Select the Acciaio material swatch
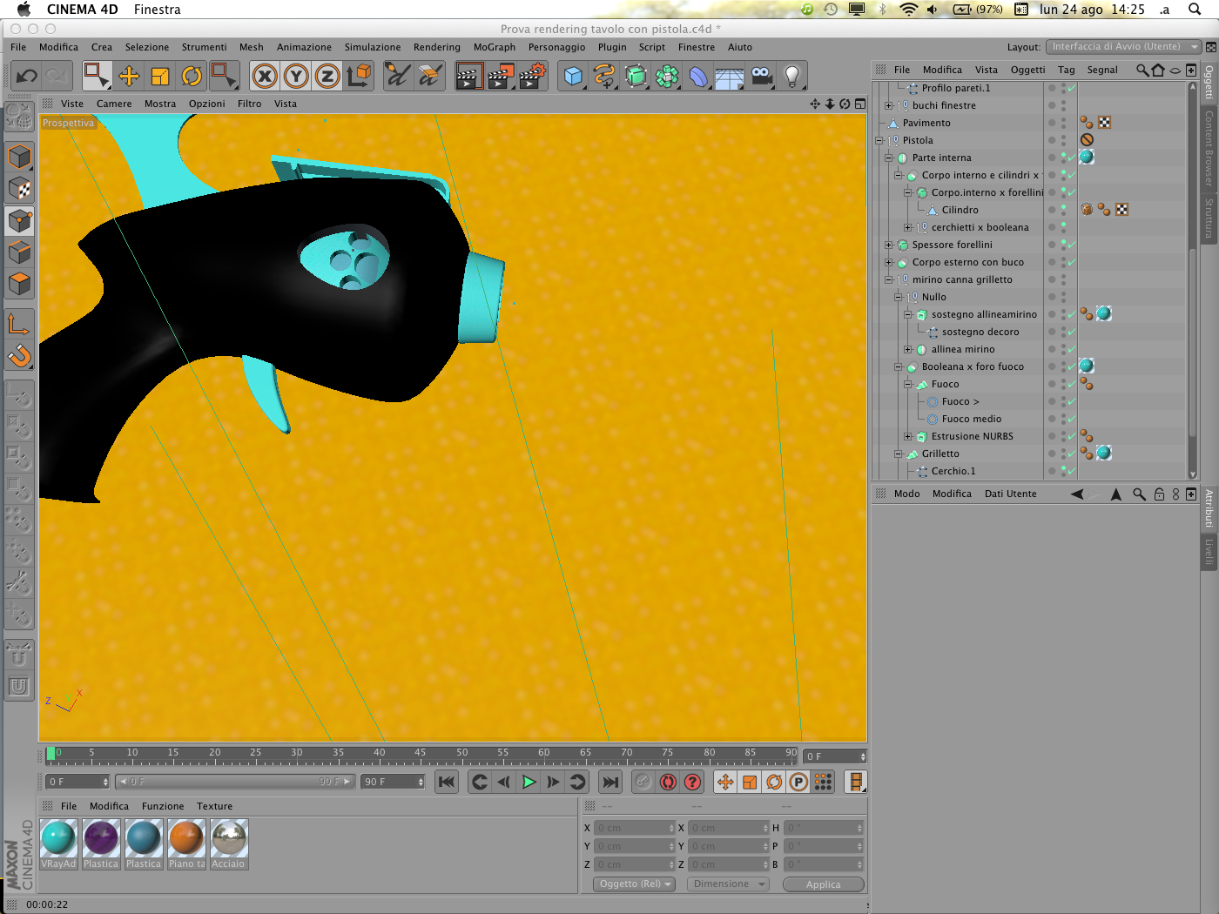 [229, 843]
